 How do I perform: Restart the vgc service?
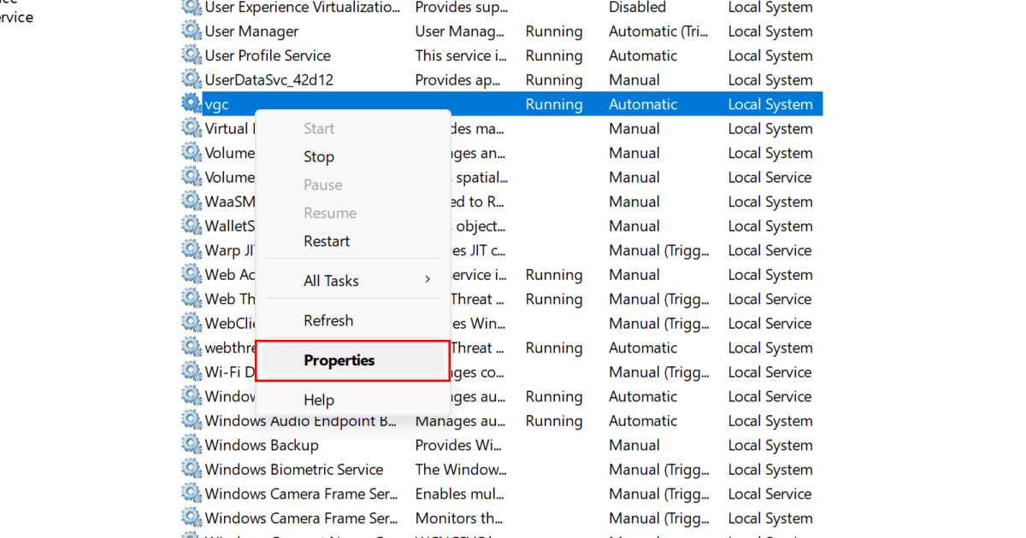click(x=325, y=241)
